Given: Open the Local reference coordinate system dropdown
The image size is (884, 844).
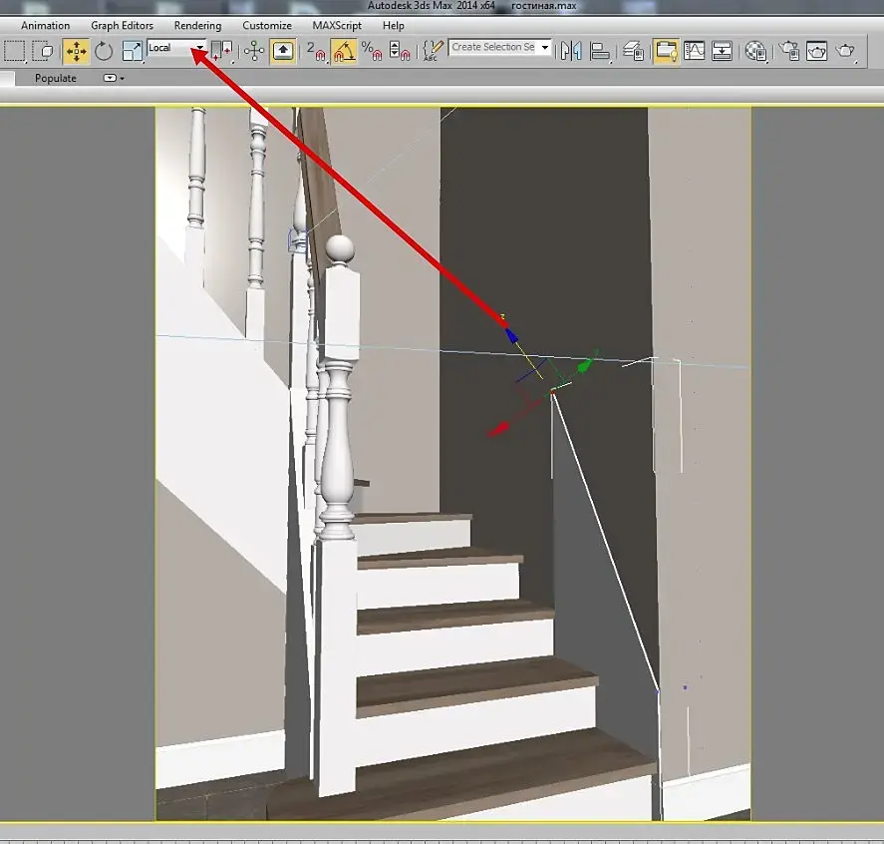Looking at the screenshot, I should click(x=176, y=48).
